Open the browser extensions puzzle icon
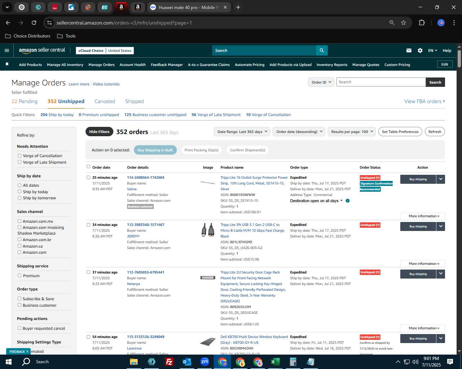The image size is (462, 369). point(422,23)
